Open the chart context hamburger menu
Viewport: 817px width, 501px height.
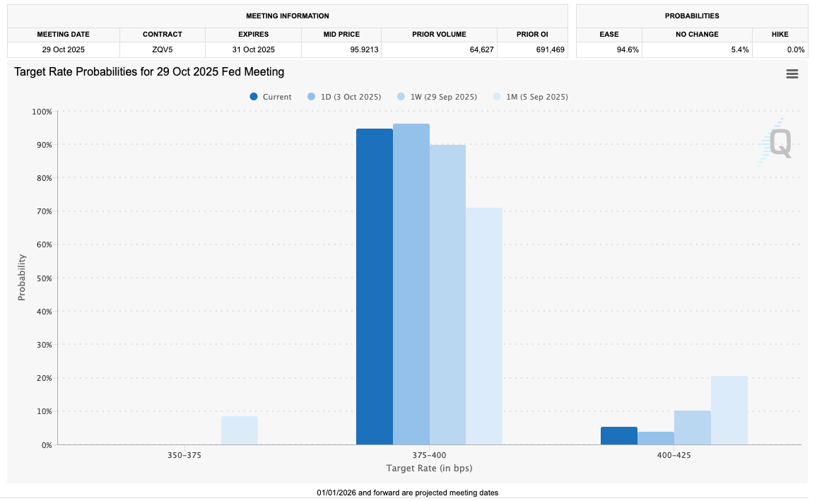pos(792,74)
